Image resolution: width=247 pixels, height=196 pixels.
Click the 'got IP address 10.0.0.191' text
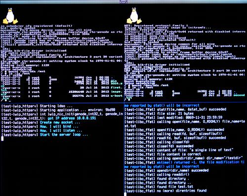click(72, 118)
